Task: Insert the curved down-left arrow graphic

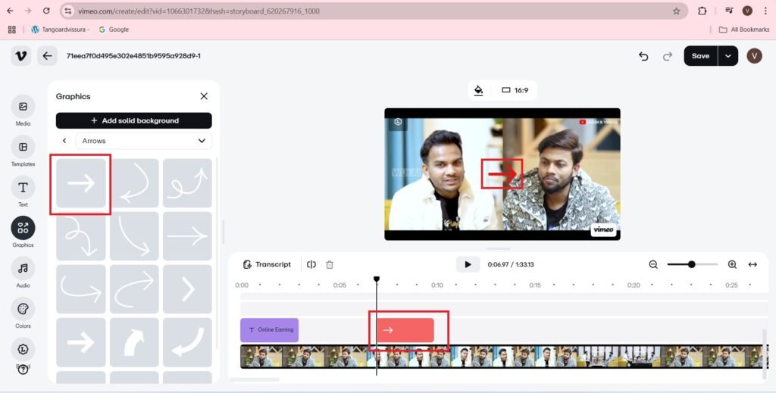Action: (134, 183)
